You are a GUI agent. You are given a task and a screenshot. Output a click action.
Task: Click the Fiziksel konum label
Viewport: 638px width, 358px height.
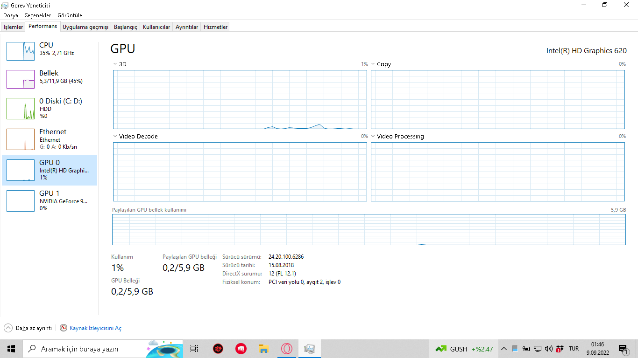pos(241,282)
